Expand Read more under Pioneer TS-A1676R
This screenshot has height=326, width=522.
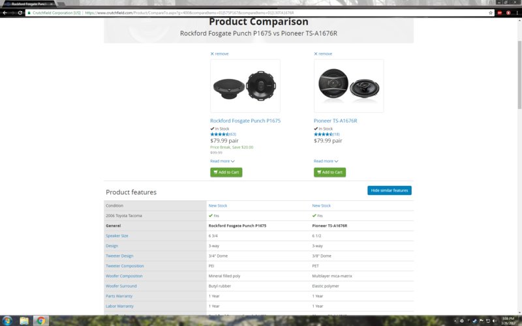click(326, 161)
